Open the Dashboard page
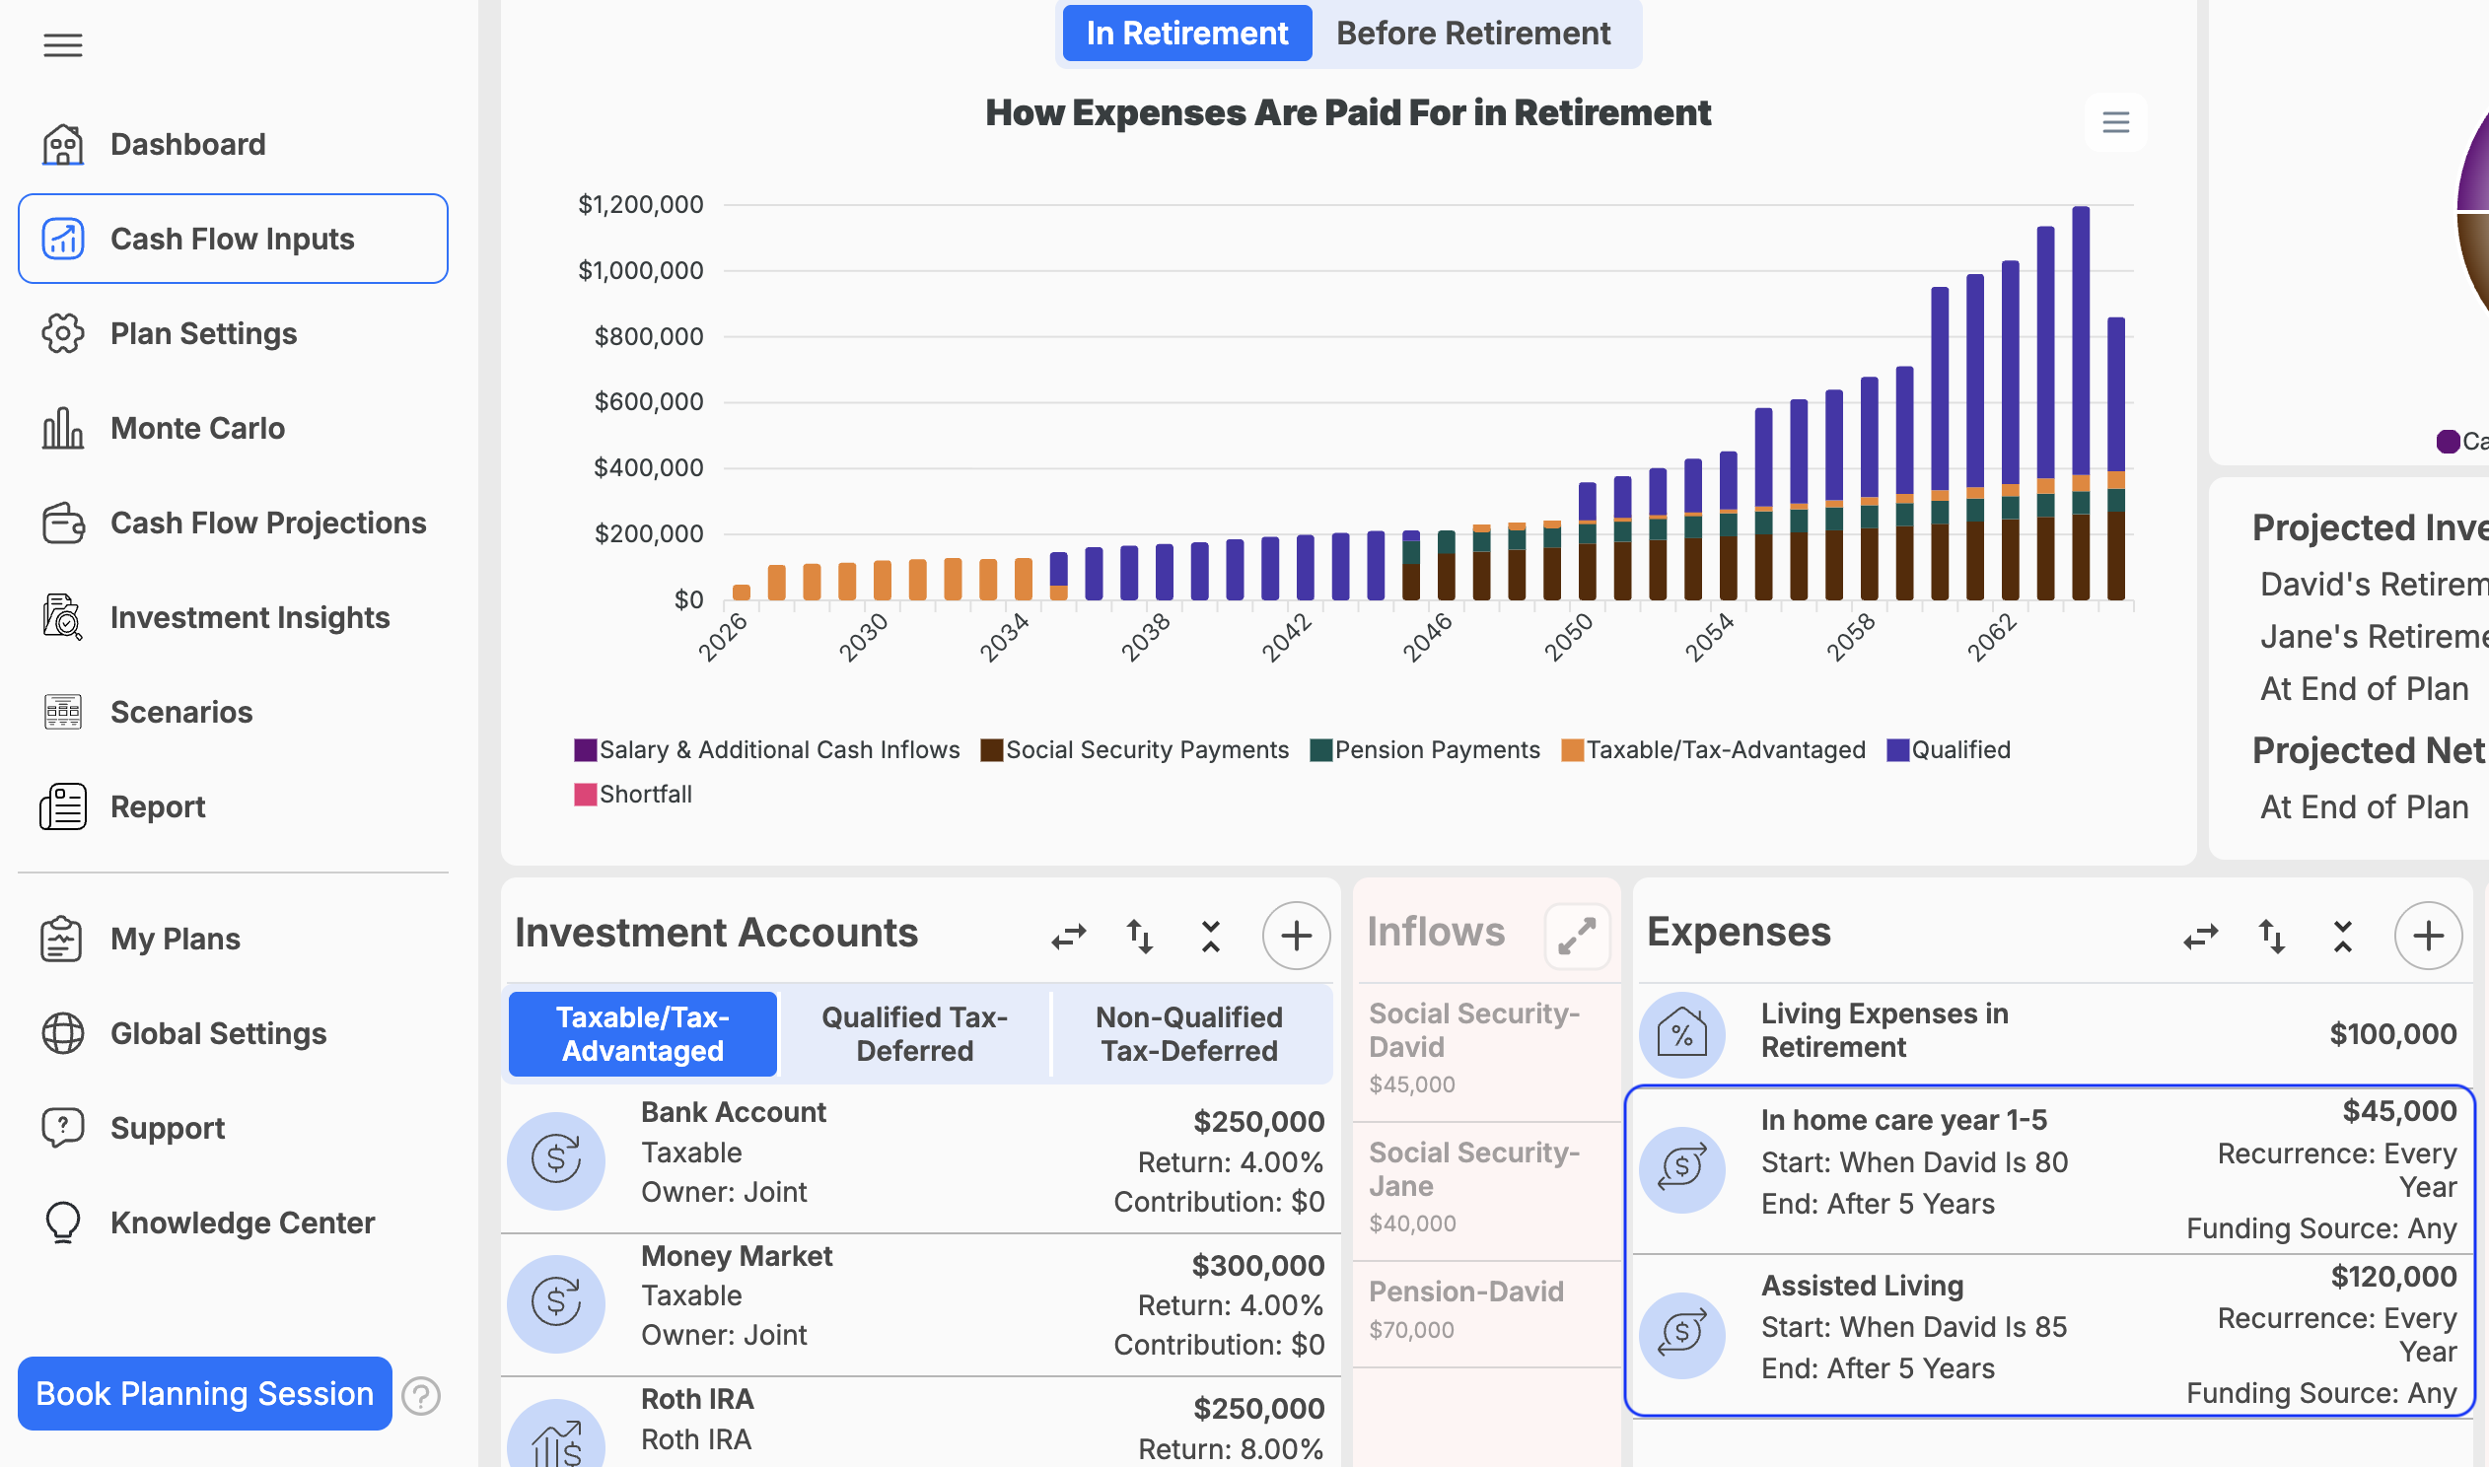2489x1467 pixels. click(x=233, y=144)
